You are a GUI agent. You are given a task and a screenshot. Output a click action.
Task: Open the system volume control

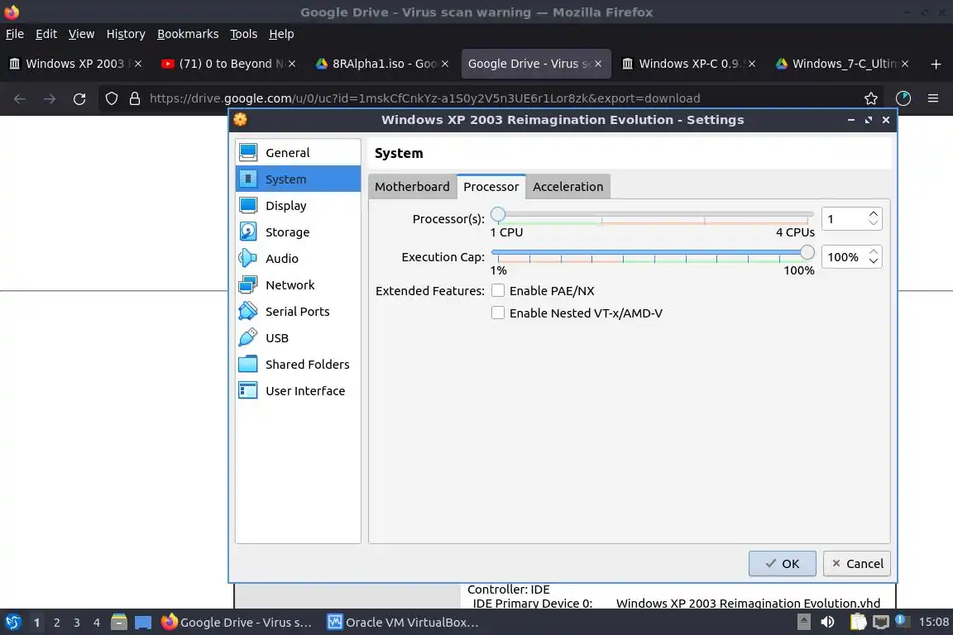[827, 622]
